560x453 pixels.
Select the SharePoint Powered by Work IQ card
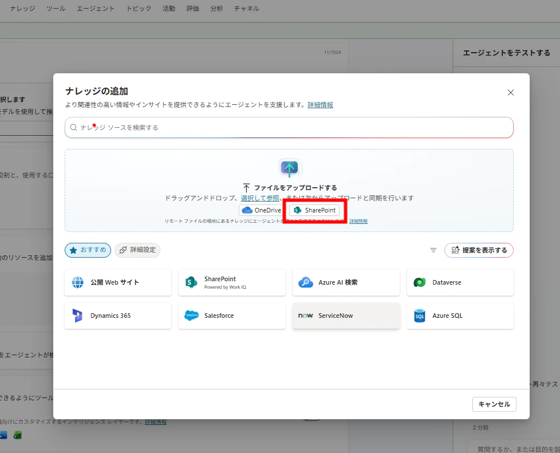(x=232, y=282)
